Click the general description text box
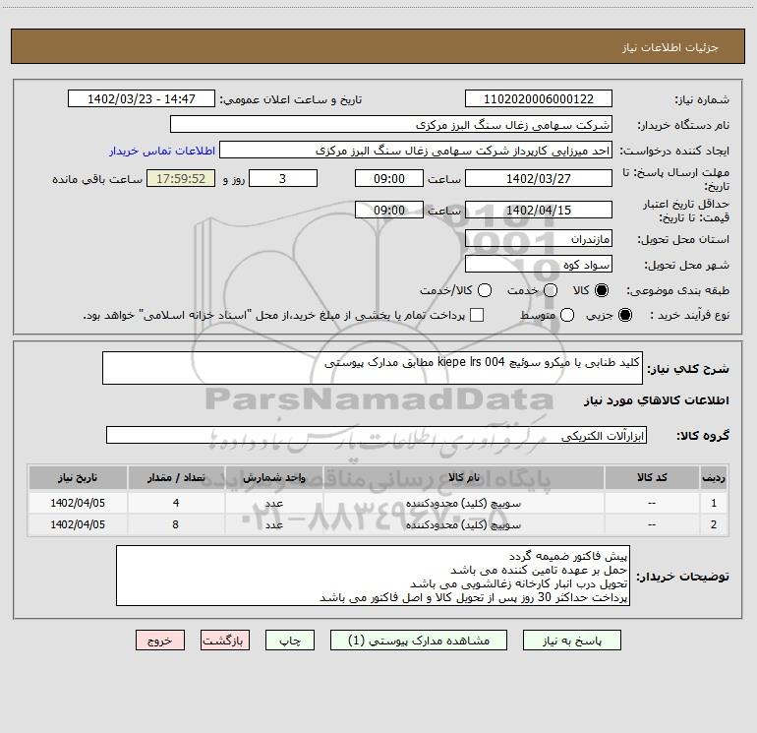Screen dimensions: 757x733 [x=373, y=368]
